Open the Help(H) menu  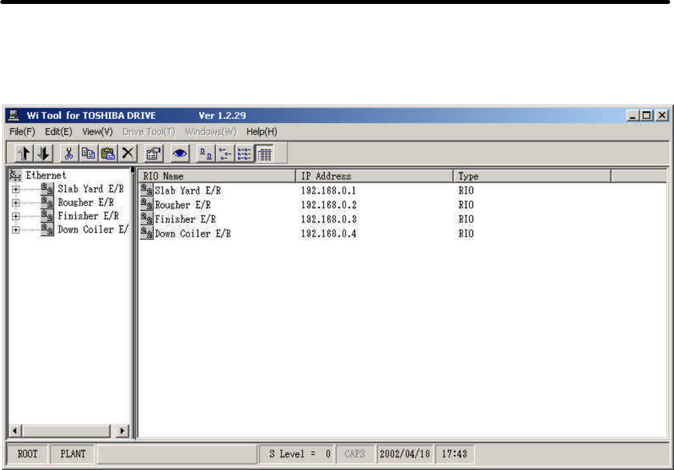pos(262,132)
